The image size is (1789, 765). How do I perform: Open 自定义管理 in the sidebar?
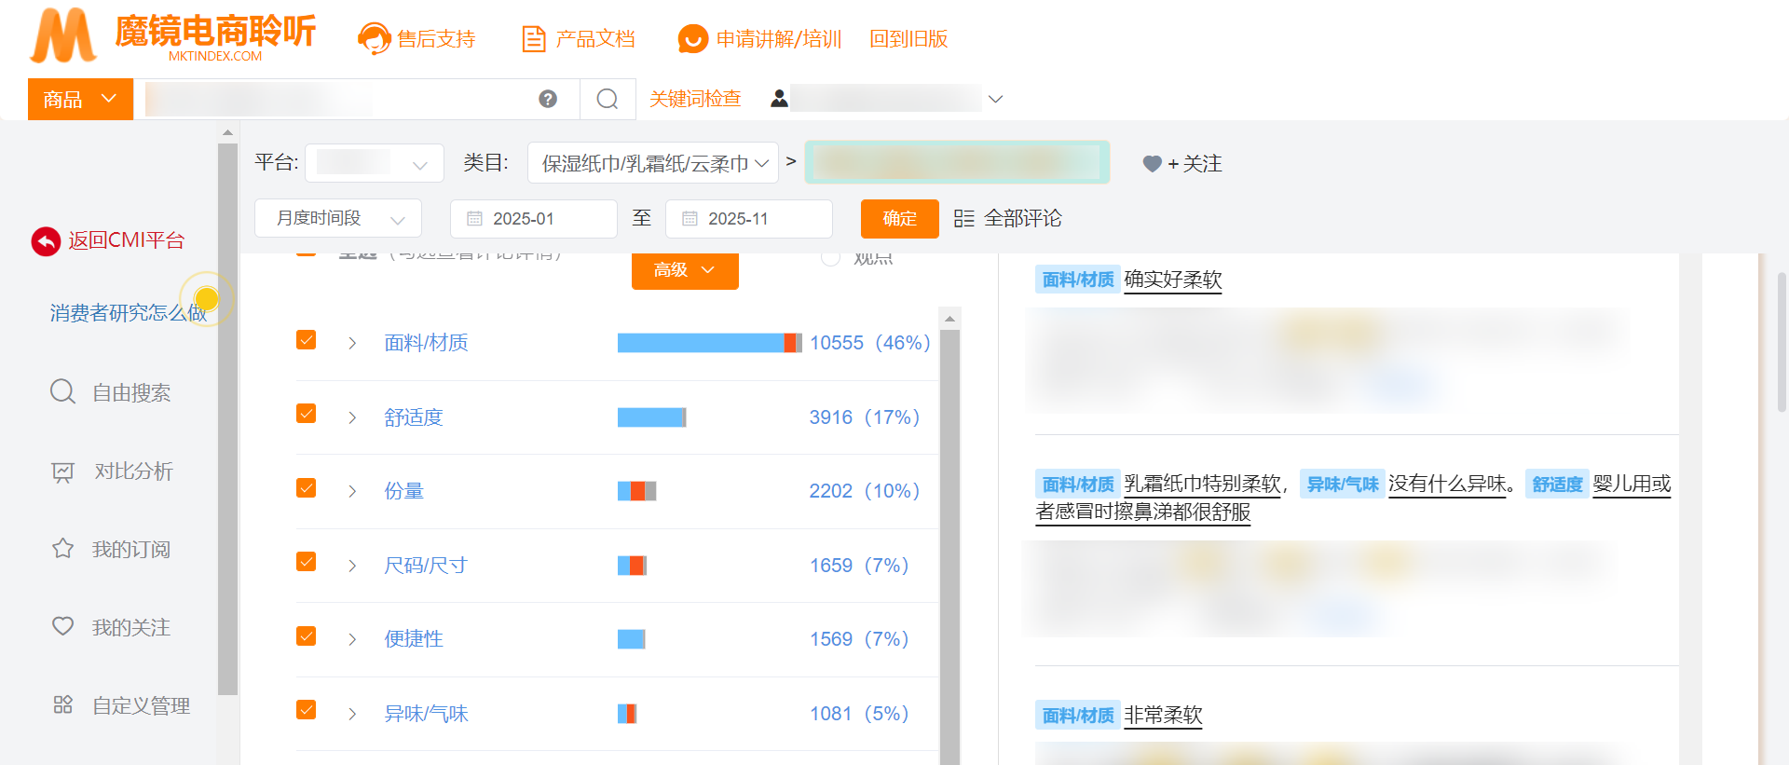[140, 706]
